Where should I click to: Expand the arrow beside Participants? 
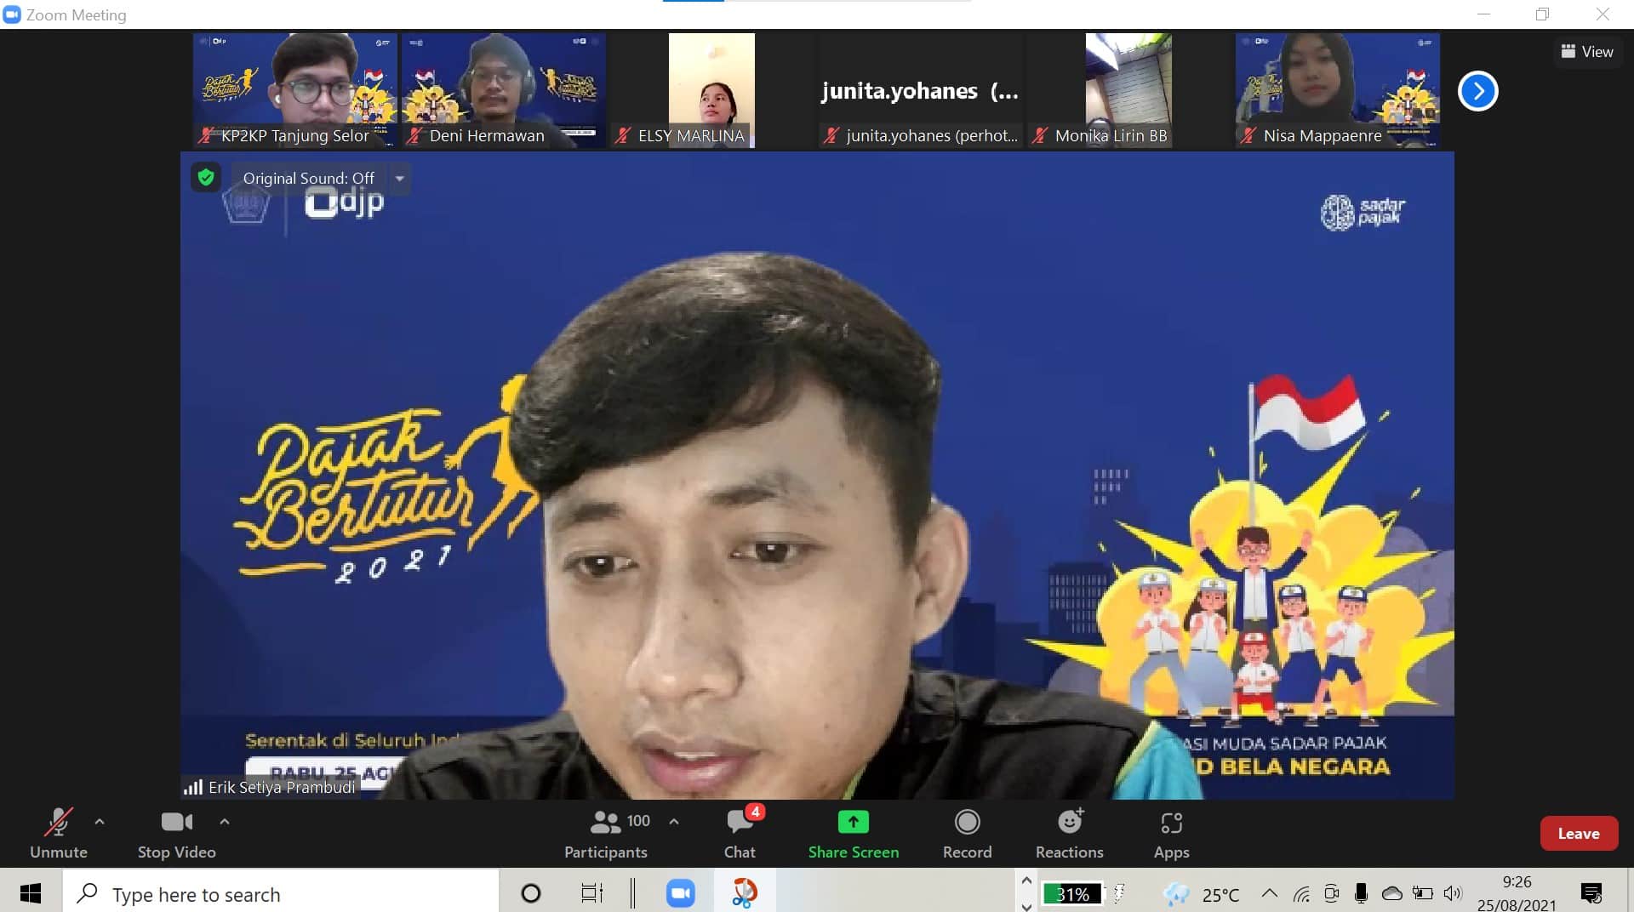674,822
